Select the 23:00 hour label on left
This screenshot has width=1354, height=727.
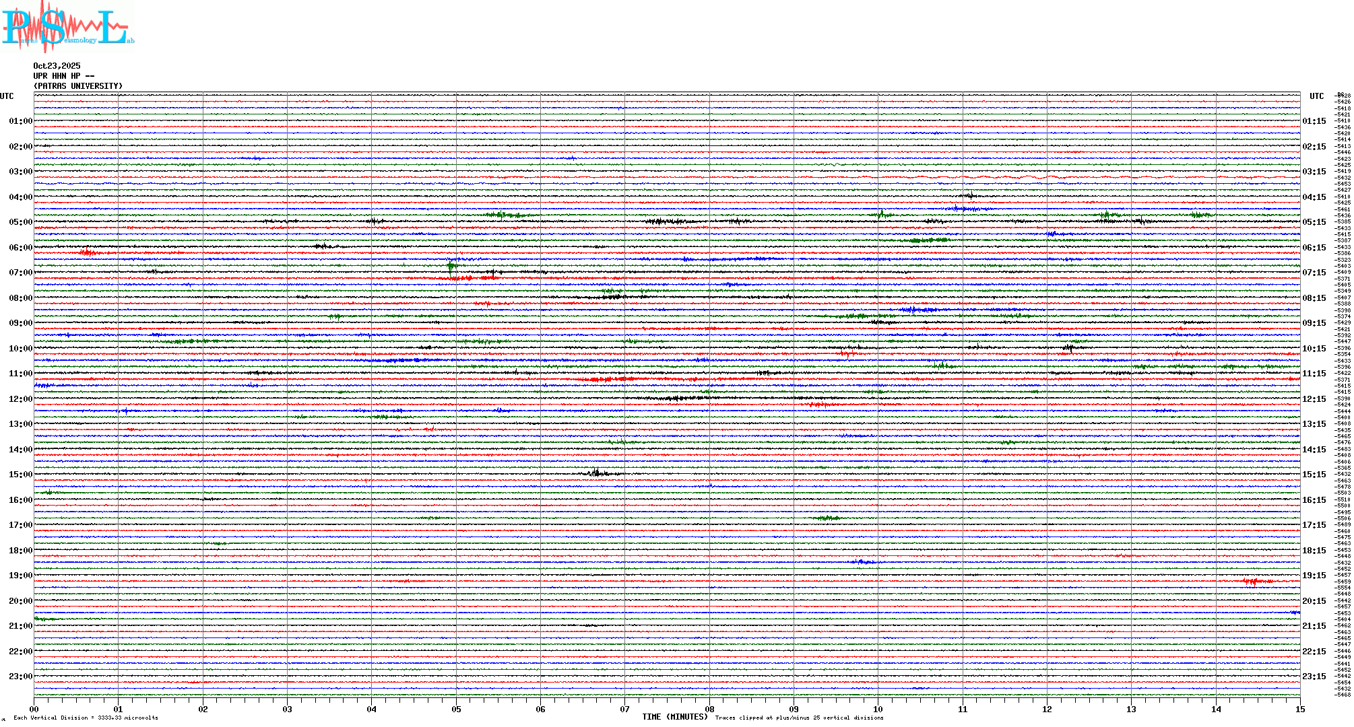(20, 677)
